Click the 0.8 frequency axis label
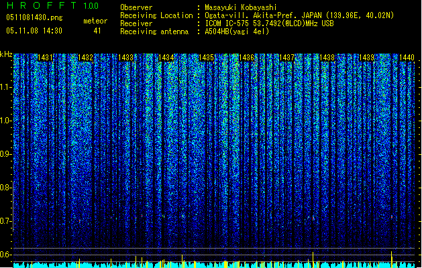 (x=5, y=188)
